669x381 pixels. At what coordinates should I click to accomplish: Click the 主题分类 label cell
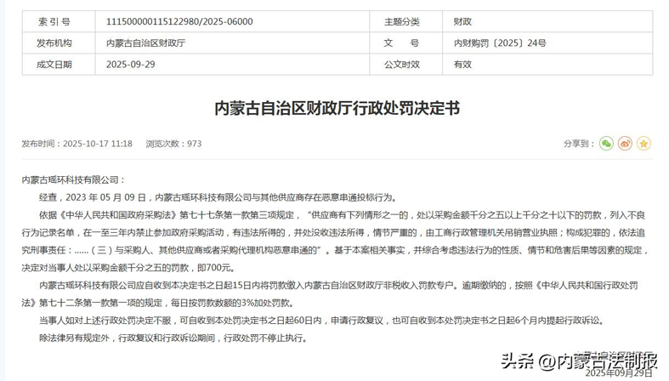click(405, 22)
